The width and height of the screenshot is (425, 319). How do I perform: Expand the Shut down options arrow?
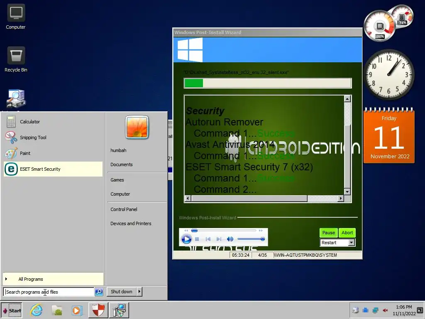coord(139,292)
